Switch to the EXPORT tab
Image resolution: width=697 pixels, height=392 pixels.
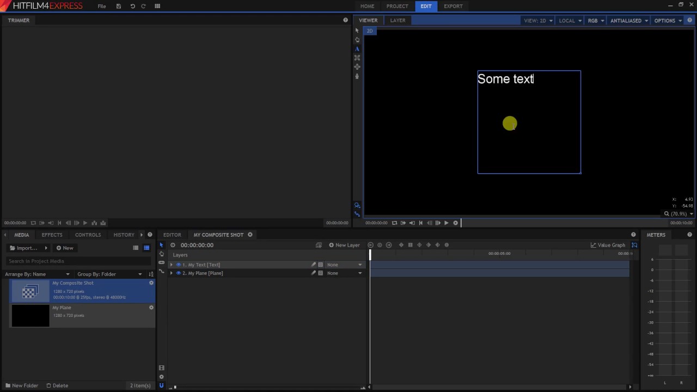tap(453, 6)
